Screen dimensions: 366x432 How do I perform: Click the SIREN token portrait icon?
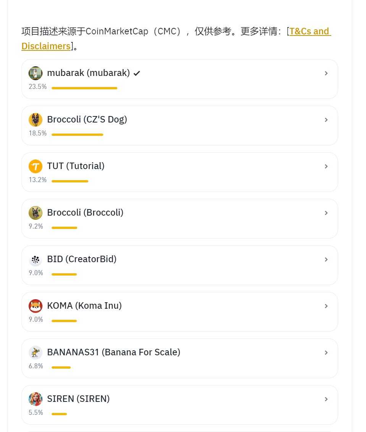36,399
